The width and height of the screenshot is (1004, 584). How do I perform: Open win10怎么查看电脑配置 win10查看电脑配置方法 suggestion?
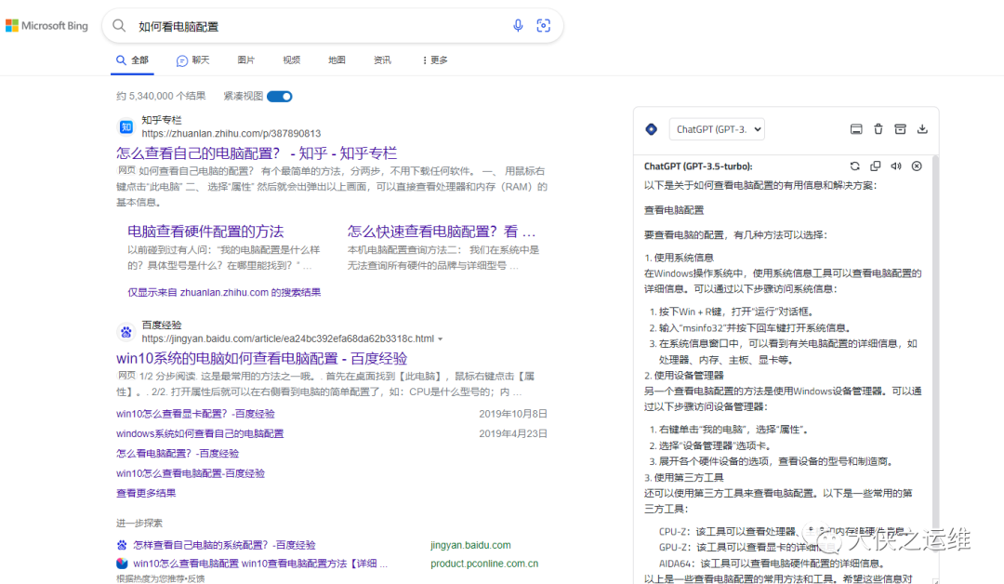click(260, 564)
